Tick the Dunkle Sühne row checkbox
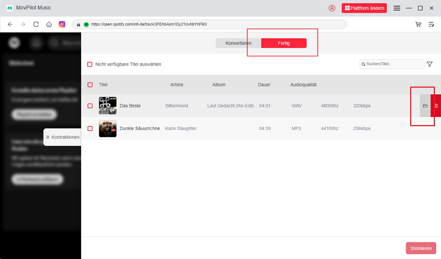441x259 pixels. [x=90, y=128]
